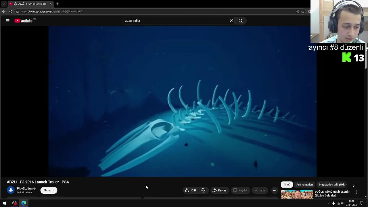This screenshot has width=368, height=207.
Task: Reload the page with refresh icon
Action: 11,11
